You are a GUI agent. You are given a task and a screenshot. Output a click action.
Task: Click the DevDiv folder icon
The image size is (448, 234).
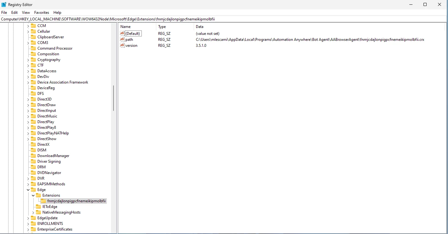tap(33, 77)
